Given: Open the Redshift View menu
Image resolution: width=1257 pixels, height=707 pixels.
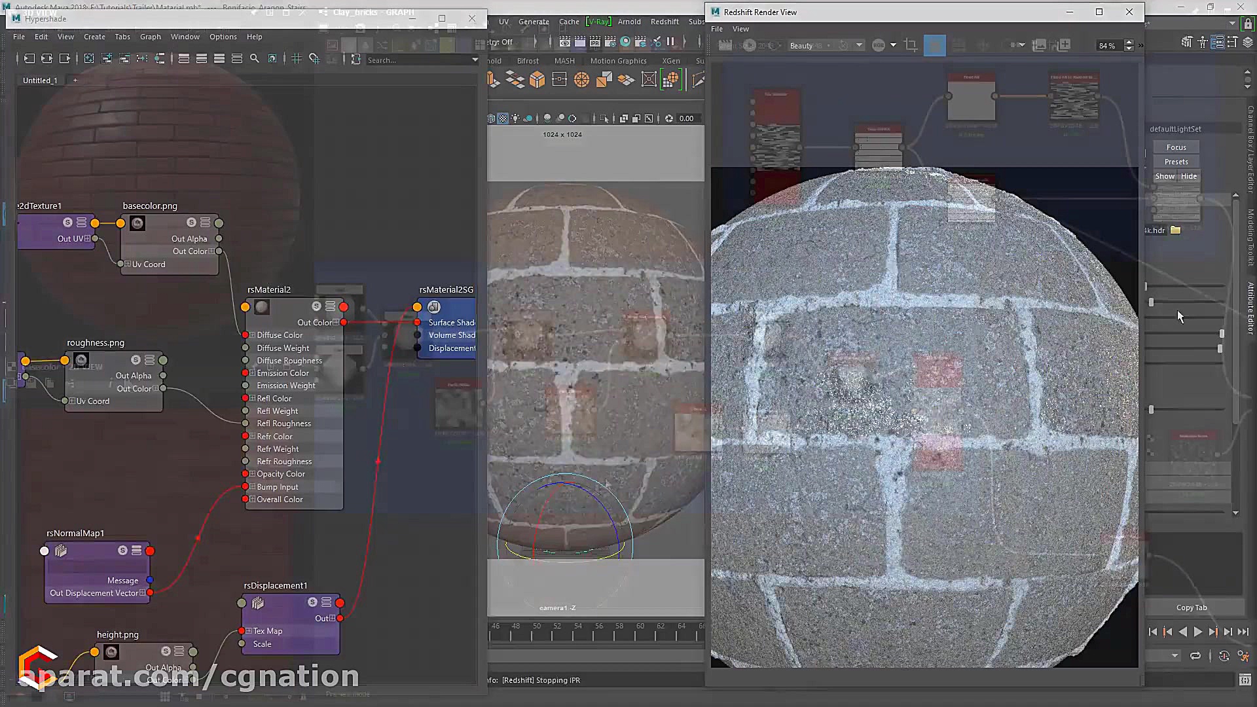Looking at the screenshot, I should pyautogui.click(x=740, y=29).
